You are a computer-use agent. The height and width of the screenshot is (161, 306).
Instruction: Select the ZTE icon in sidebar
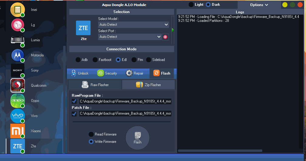(18, 146)
